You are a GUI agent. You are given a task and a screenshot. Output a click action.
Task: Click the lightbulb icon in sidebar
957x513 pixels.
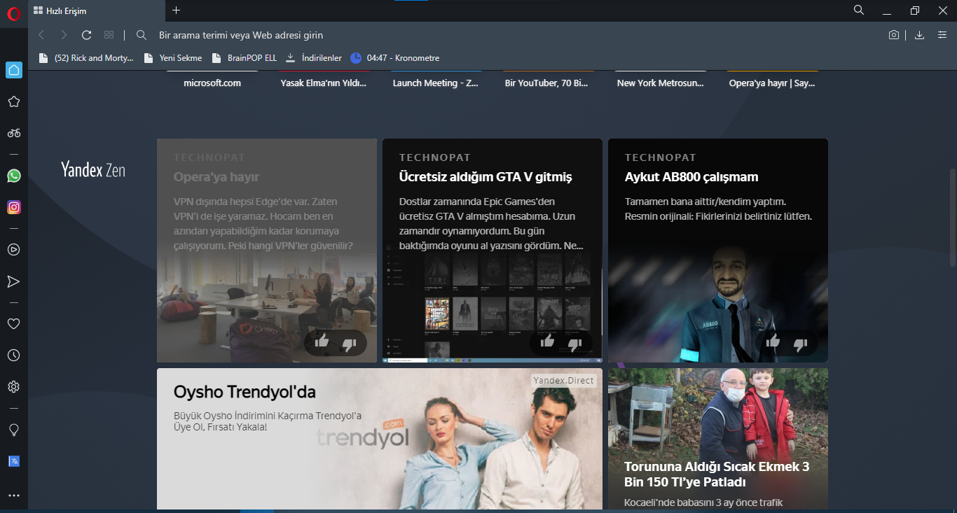point(13,429)
